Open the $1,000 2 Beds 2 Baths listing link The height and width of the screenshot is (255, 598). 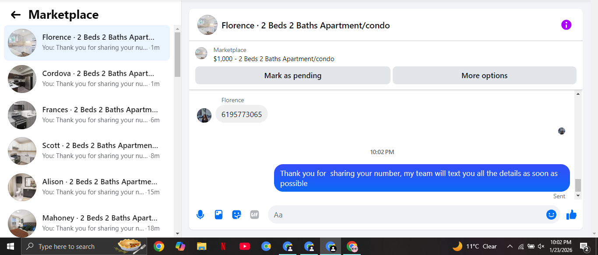274,59
